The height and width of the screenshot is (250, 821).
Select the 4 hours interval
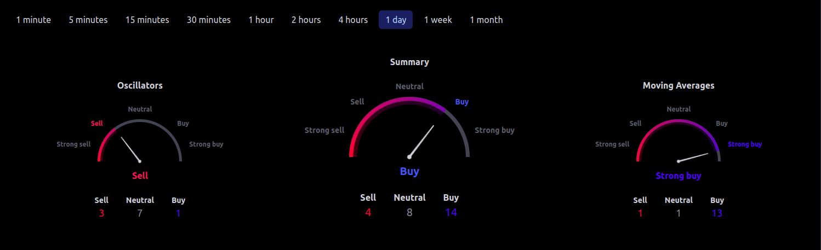click(353, 20)
